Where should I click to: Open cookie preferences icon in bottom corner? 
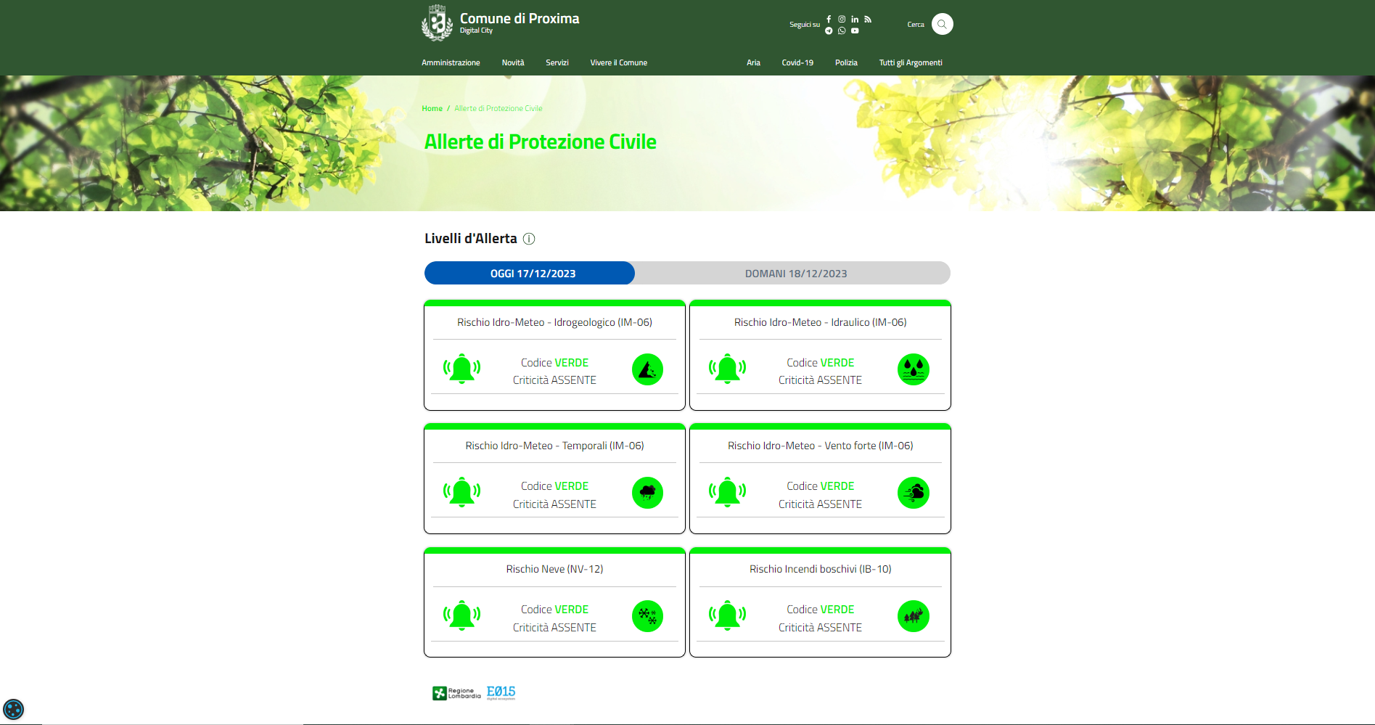pos(14,709)
